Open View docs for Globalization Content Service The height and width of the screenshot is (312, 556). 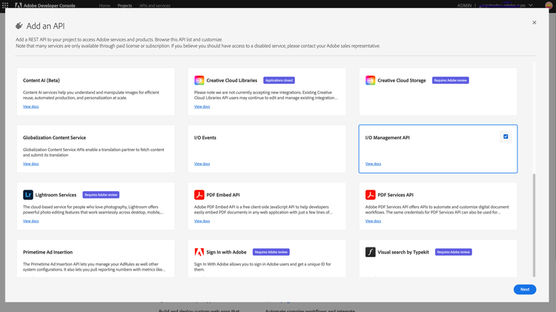[30, 164]
